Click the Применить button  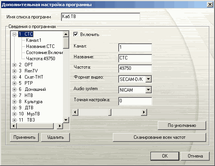(x=25, y=137)
